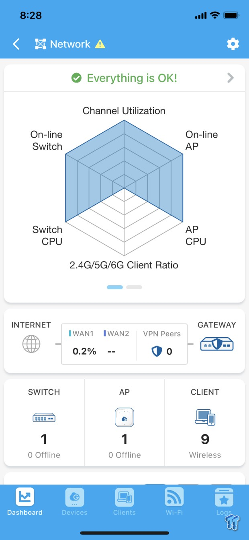The image size is (249, 540).
Task: Switch to the Clients tab label
Action: tap(124, 513)
